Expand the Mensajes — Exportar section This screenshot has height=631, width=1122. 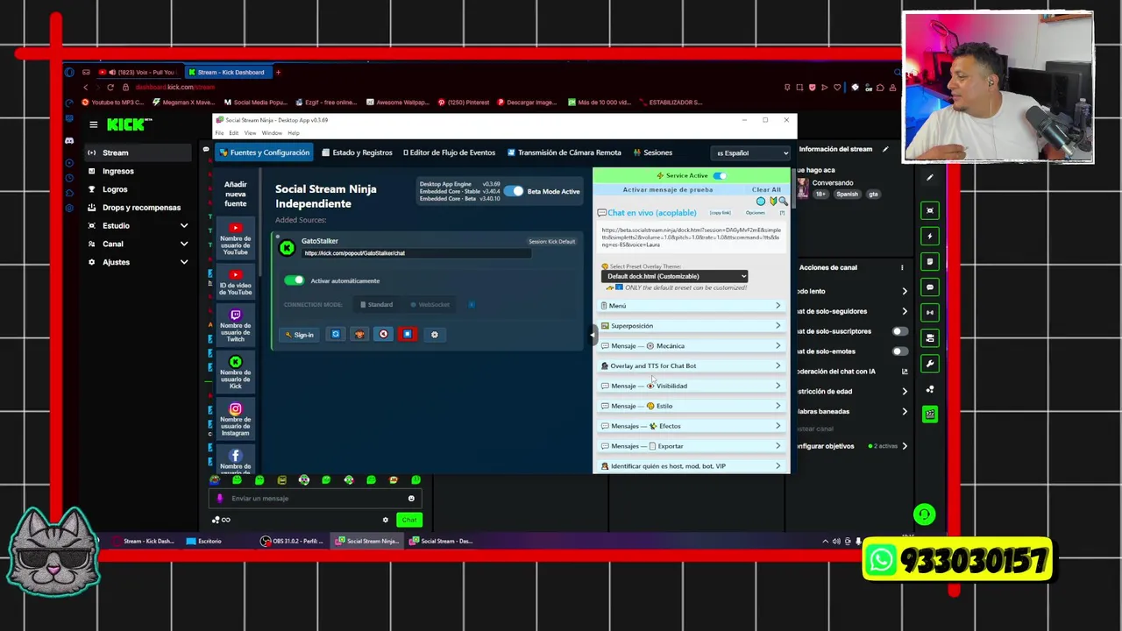pyautogui.click(x=691, y=447)
